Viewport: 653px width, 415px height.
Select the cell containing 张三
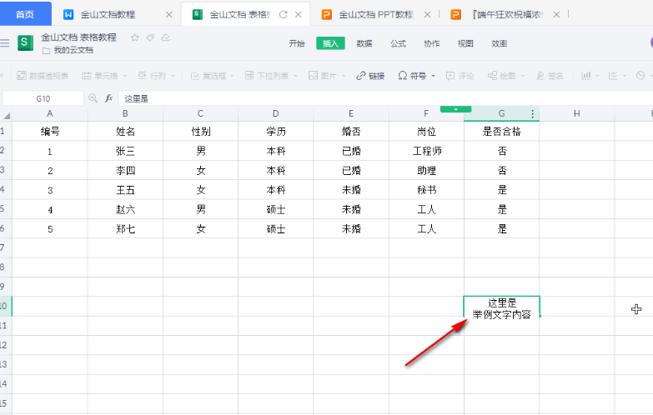click(x=125, y=151)
